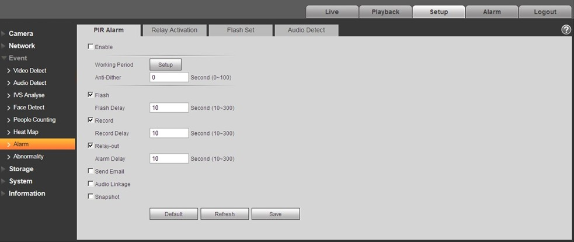Expand the Network section in sidebar

pyautogui.click(x=22, y=46)
